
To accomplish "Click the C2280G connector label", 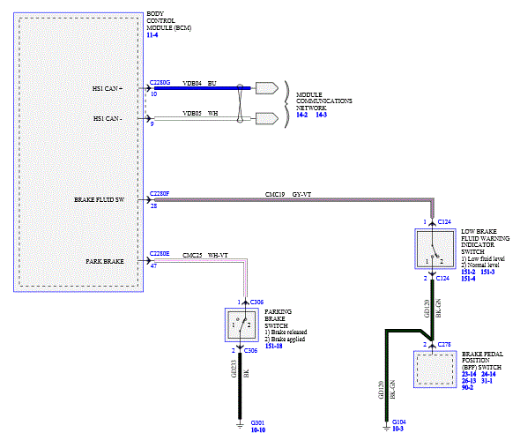I will (x=160, y=82).
